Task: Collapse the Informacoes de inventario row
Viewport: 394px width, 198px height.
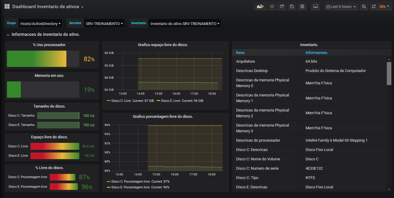Action: coord(8,35)
